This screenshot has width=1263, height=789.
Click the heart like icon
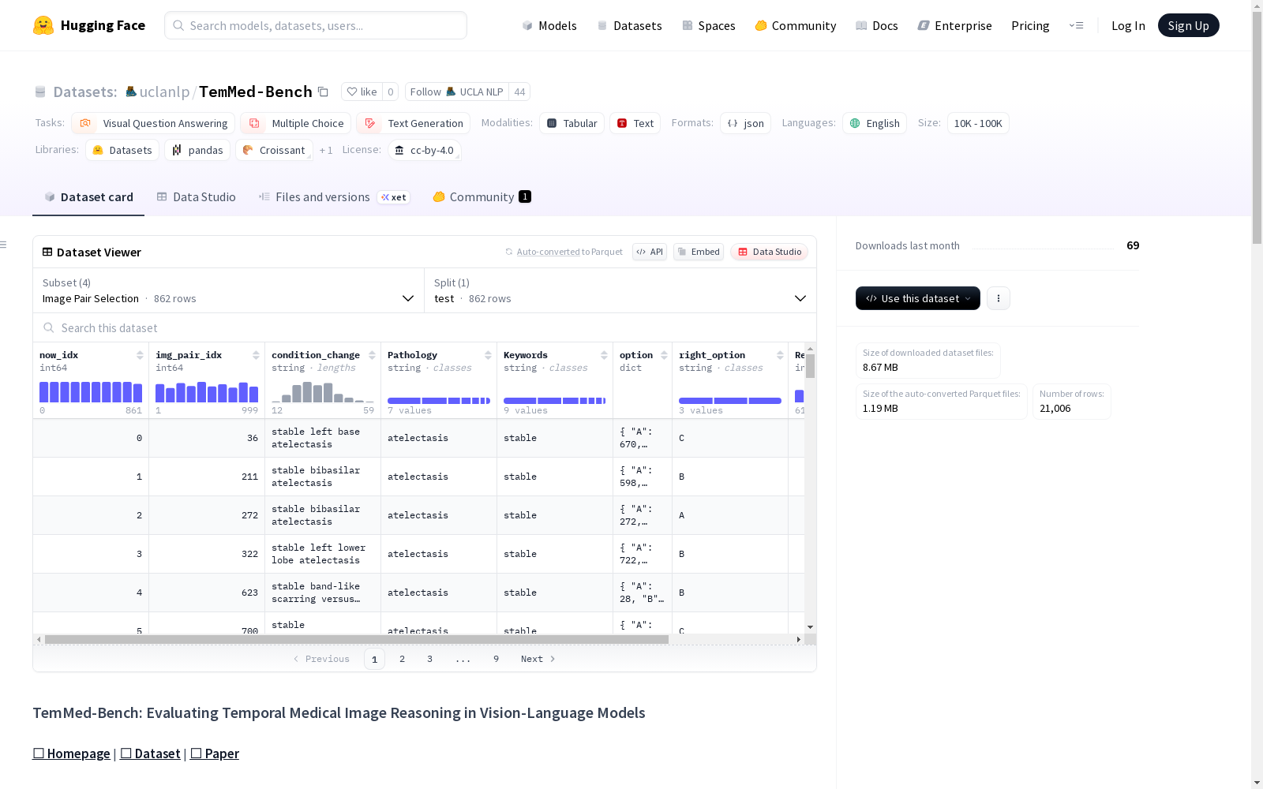point(352,92)
